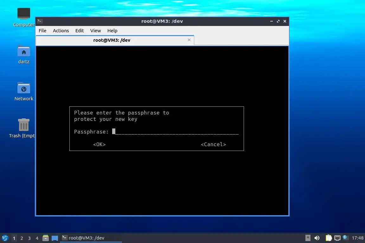Click the 17:48 clock in the taskbar
365x243 pixels.
[357, 238]
